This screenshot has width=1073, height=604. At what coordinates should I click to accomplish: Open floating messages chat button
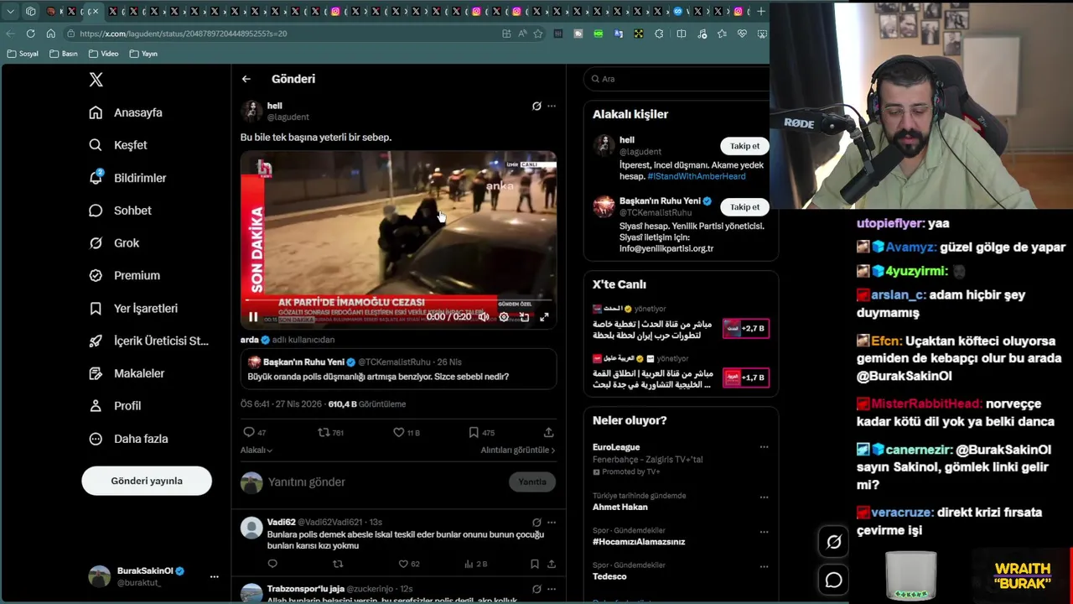(x=834, y=580)
